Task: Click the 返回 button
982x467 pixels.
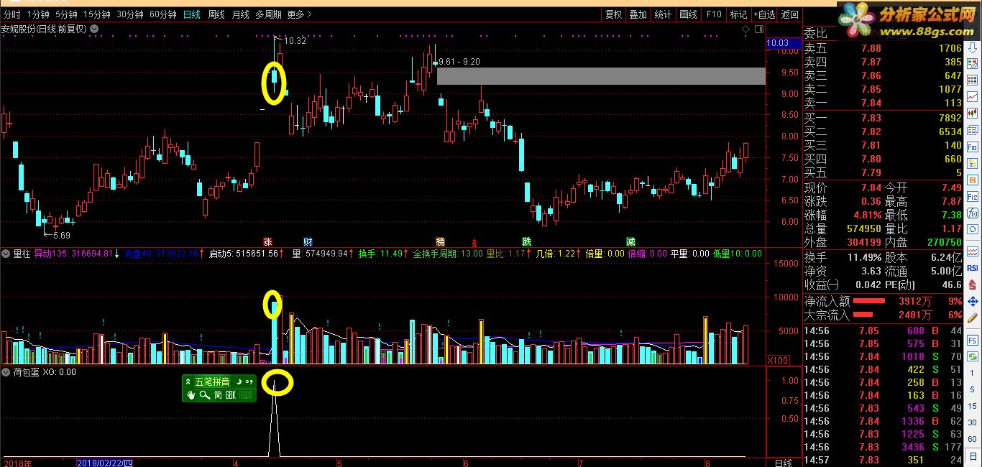Action: 789,14
